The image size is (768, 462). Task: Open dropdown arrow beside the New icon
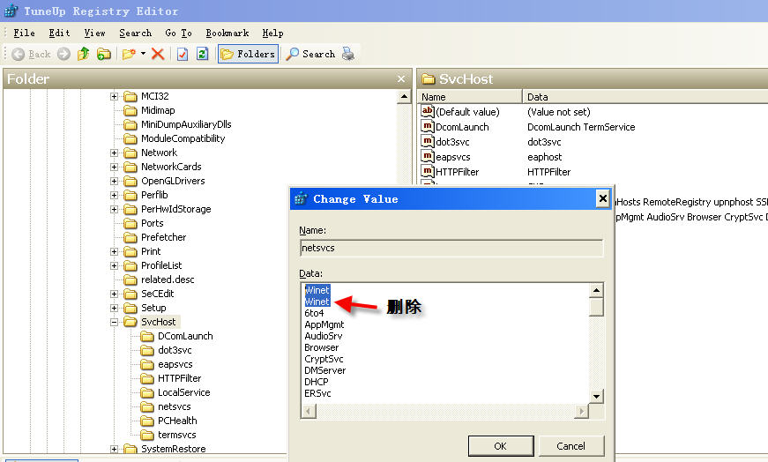[143, 54]
